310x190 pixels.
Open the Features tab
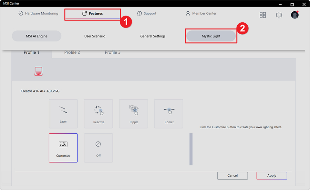(x=93, y=14)
